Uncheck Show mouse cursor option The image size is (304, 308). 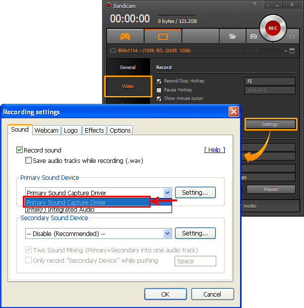159,98
